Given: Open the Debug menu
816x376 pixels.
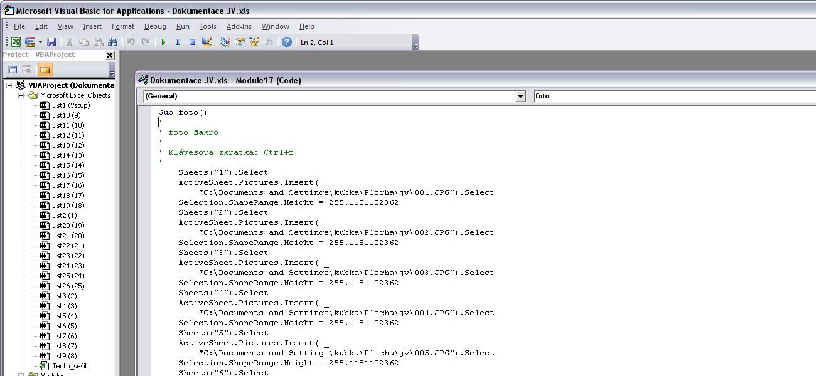Looking at the screenshot, I should tap(155, 26).
